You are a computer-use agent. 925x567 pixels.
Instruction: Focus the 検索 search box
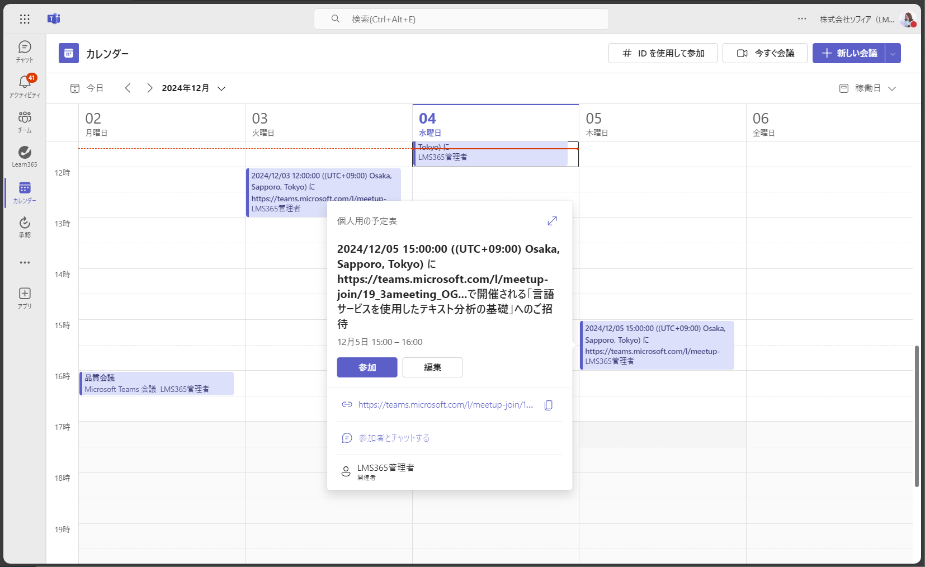461,19
